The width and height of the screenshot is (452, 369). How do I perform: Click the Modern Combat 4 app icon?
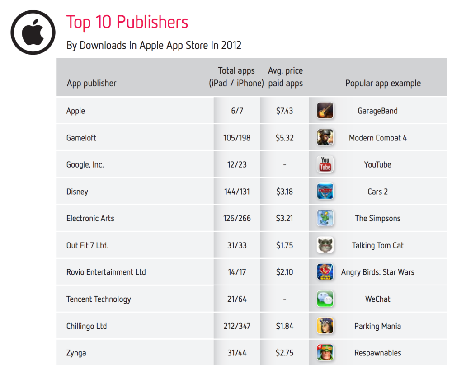tap(325, 138)
